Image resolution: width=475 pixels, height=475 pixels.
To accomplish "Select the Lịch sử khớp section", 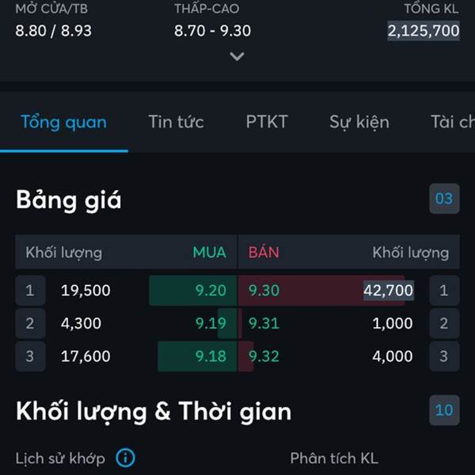I will tap(60, 458).
